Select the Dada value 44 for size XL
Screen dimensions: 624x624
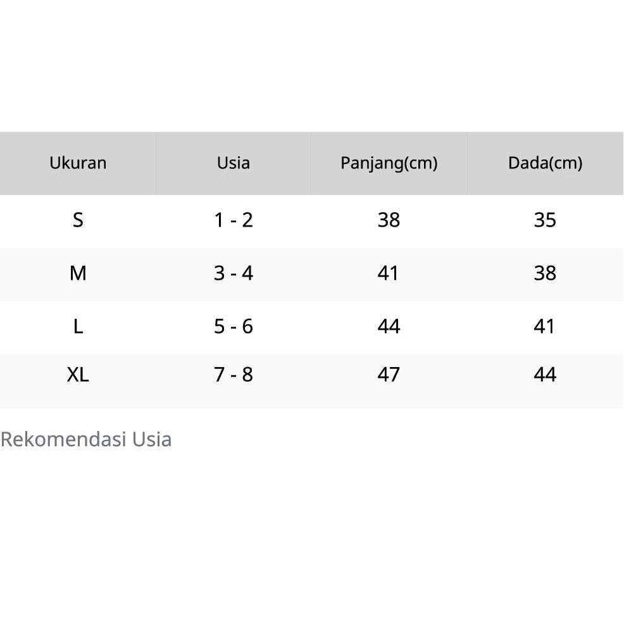pos(545,375)
